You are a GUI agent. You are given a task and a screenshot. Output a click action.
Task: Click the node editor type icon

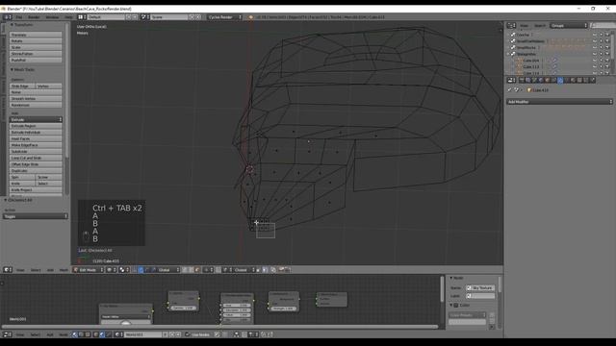[x=8, y=334]
